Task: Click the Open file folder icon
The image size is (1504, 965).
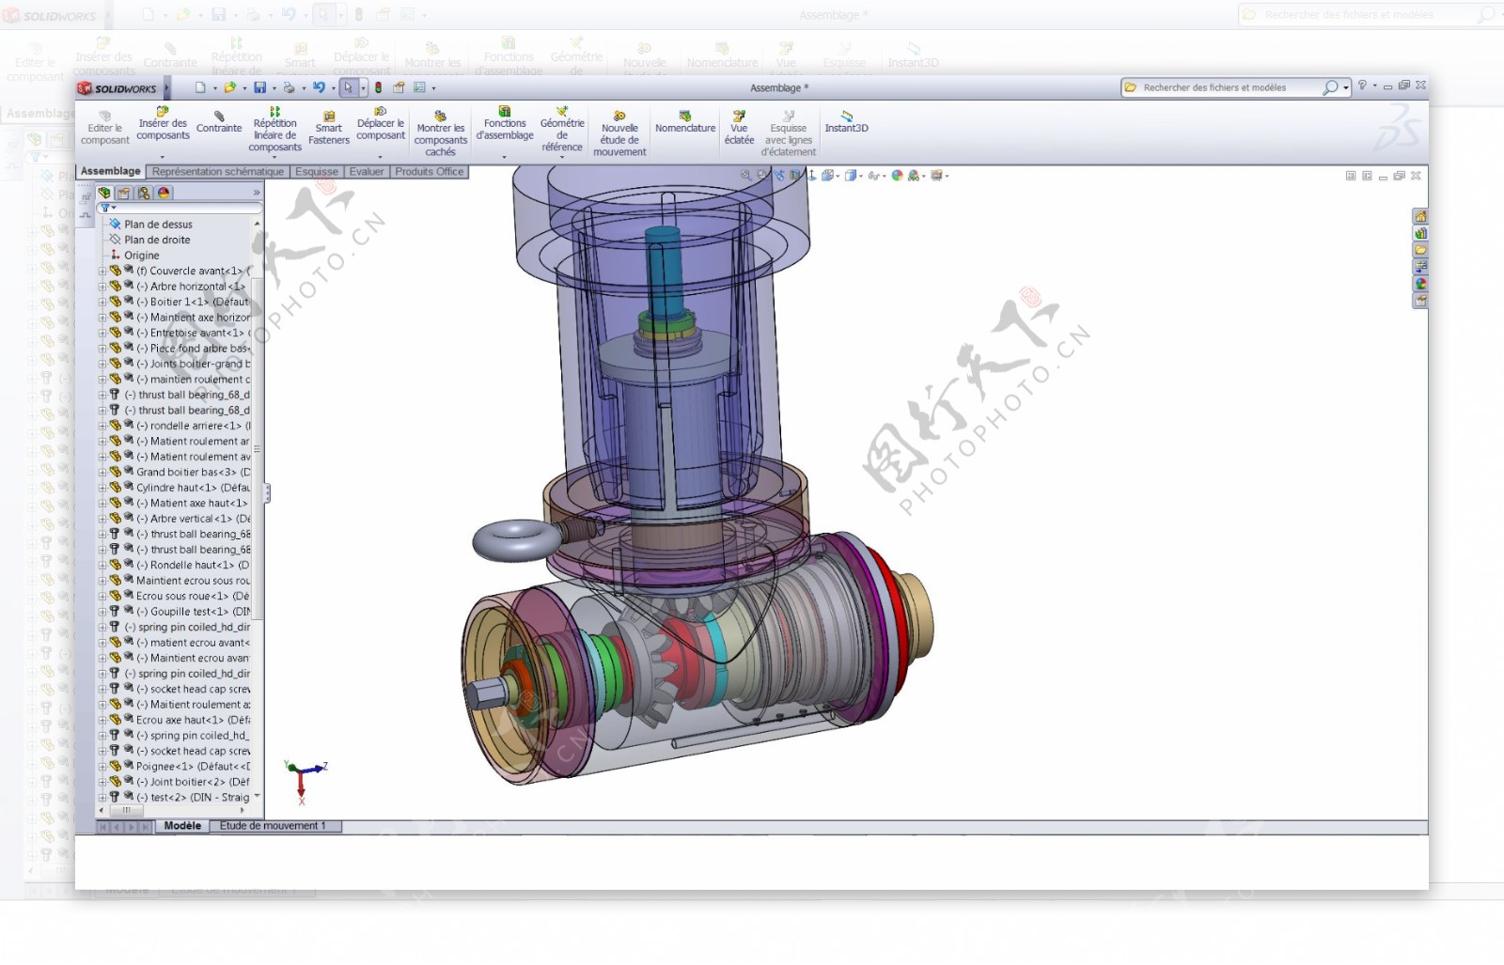Action: pyautogui.click(x=229, y=87)
